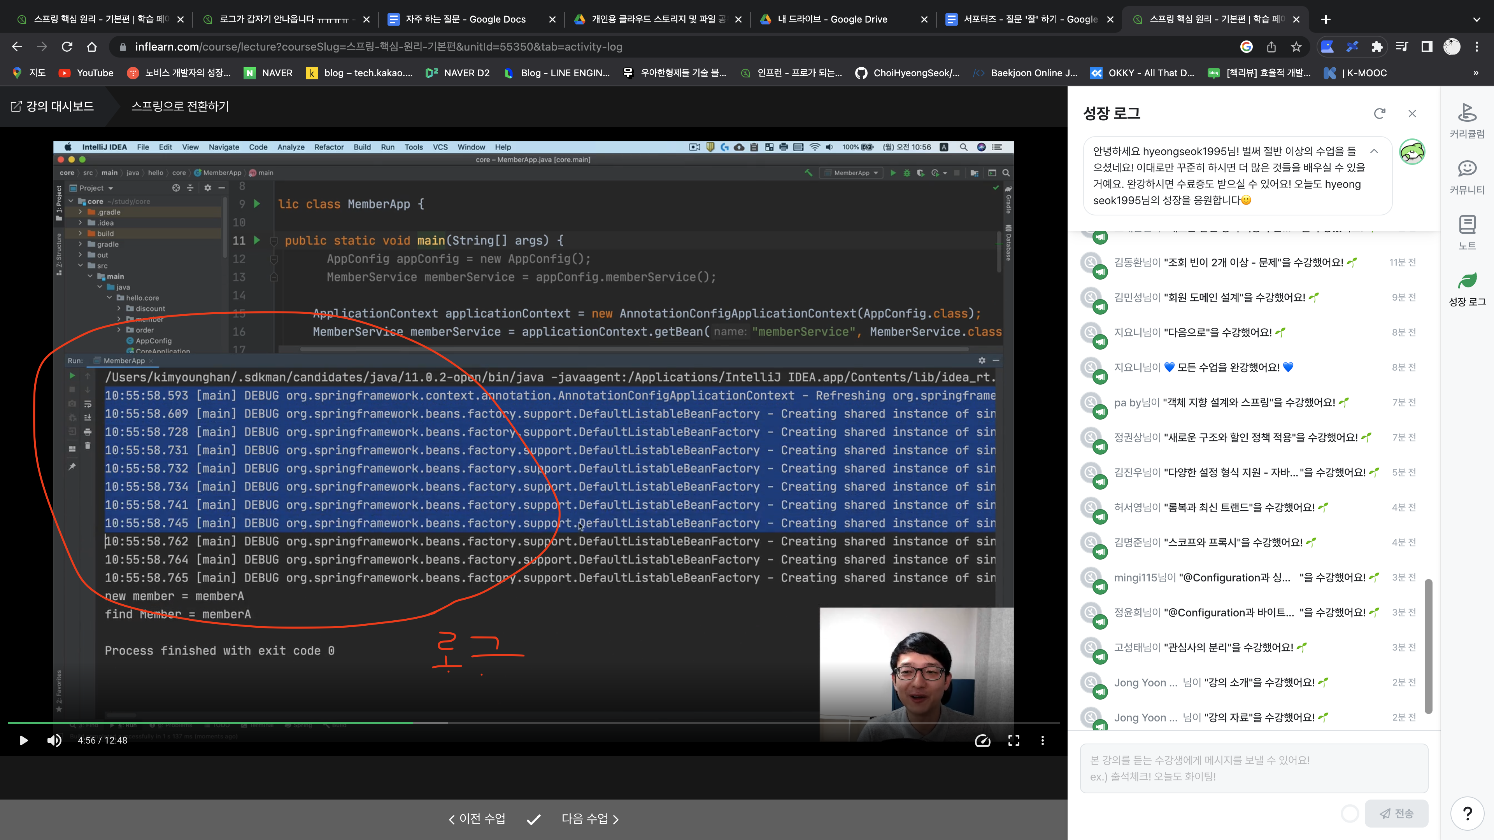
Task: Reload the current page
Action: (67, 47)
